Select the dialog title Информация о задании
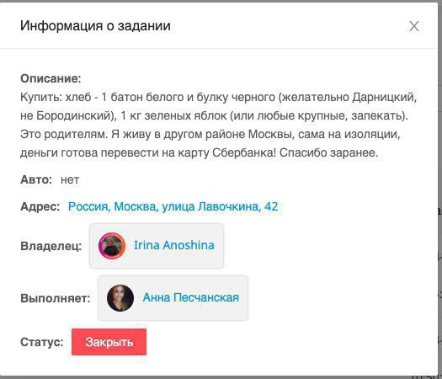Viewport: 442px width, 379px height. coord(96,25)
